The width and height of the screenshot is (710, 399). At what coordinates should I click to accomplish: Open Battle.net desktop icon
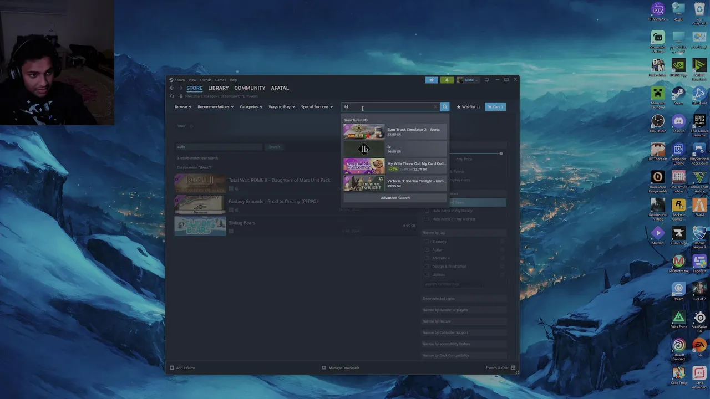coord(699,95)
